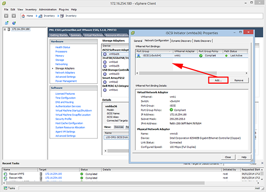Open the Administration menu
The height and width of the screenshot is (192, 266).
point(48,10)
